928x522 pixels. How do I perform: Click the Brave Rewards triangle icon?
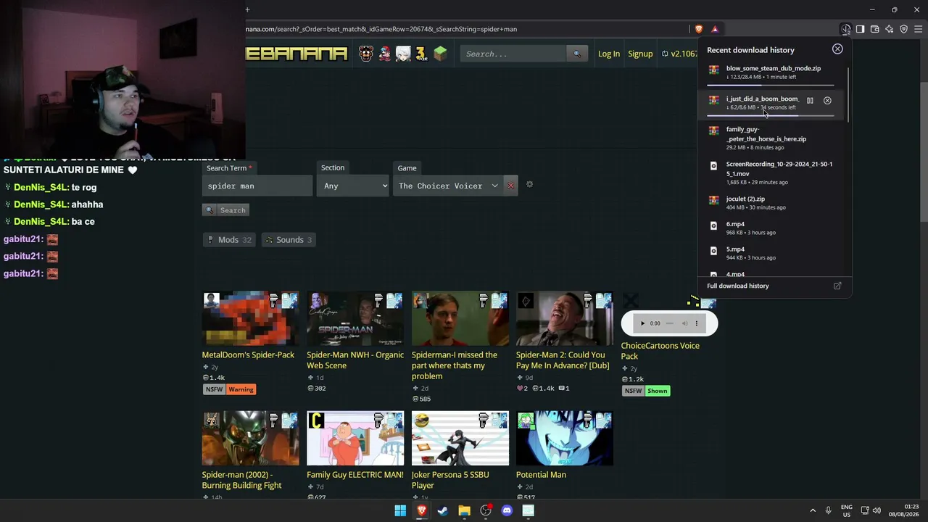tap(715, 29)
